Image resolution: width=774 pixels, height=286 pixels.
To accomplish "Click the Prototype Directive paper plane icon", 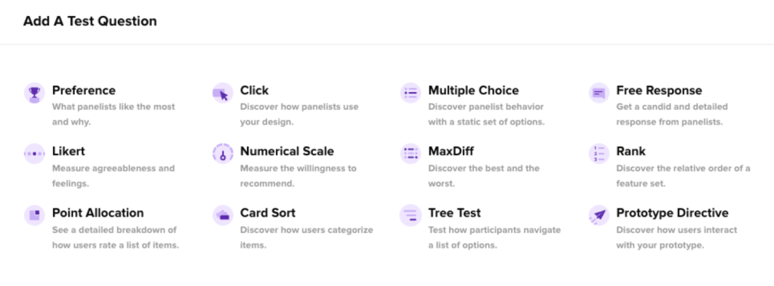I will tap(599, 216).
